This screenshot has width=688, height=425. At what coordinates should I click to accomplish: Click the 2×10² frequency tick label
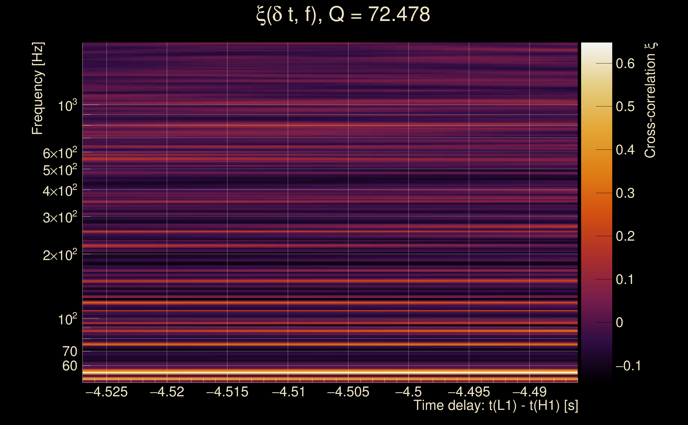coord(60,255)
